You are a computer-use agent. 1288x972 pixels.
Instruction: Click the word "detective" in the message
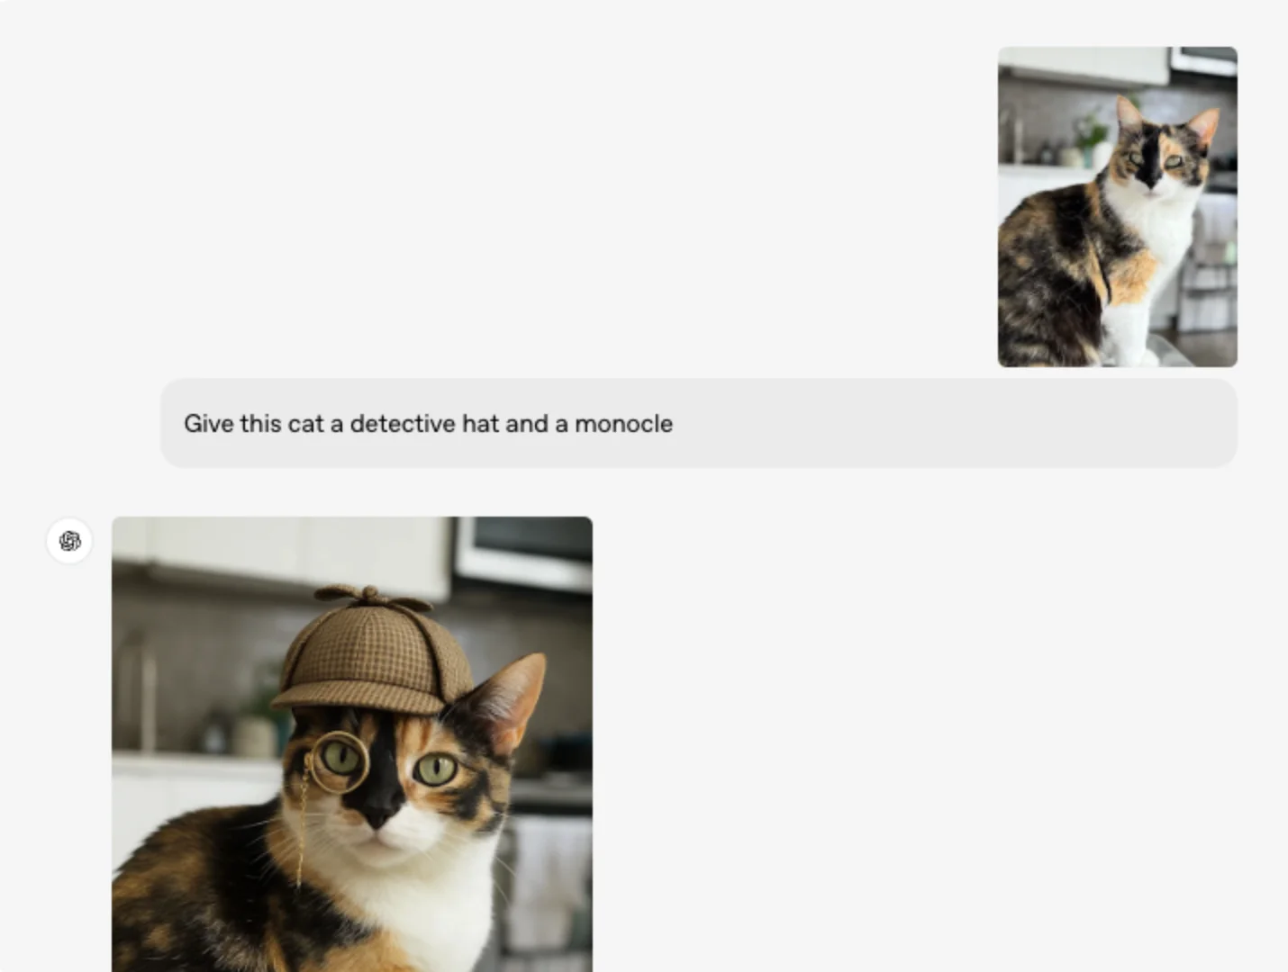click(x=402, y=424)
